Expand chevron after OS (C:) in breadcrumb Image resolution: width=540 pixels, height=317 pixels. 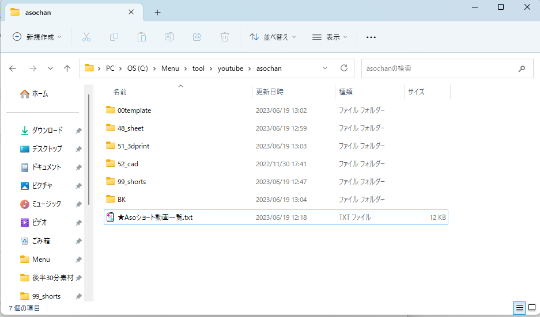(x=154, y=68)
